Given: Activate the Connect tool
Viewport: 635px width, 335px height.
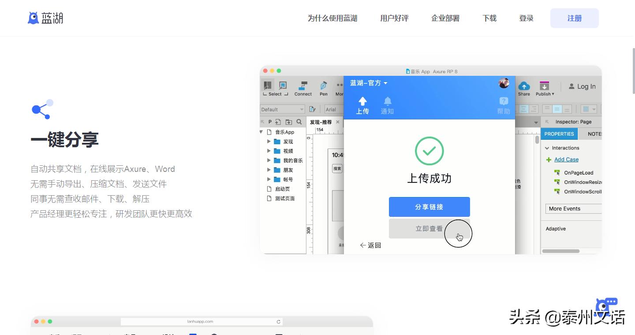Looking at the screenshot, I should [303, 86].
